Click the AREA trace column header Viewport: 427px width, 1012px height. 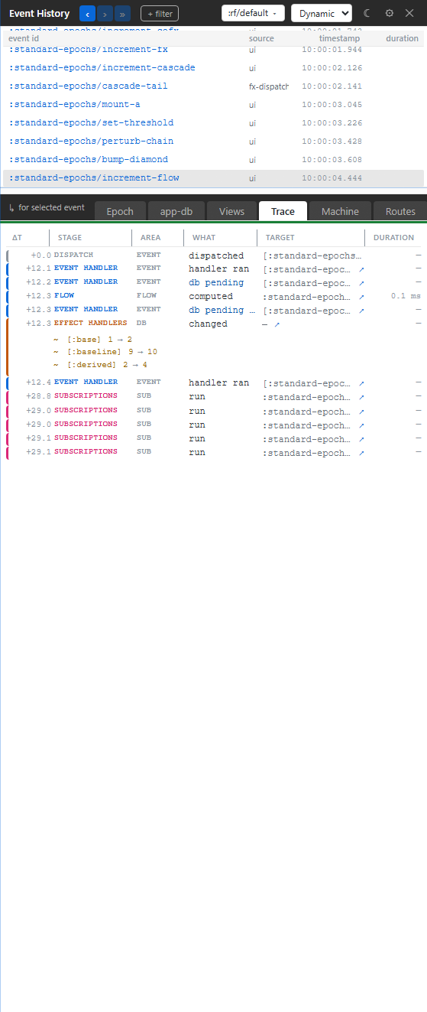[150, 238]
